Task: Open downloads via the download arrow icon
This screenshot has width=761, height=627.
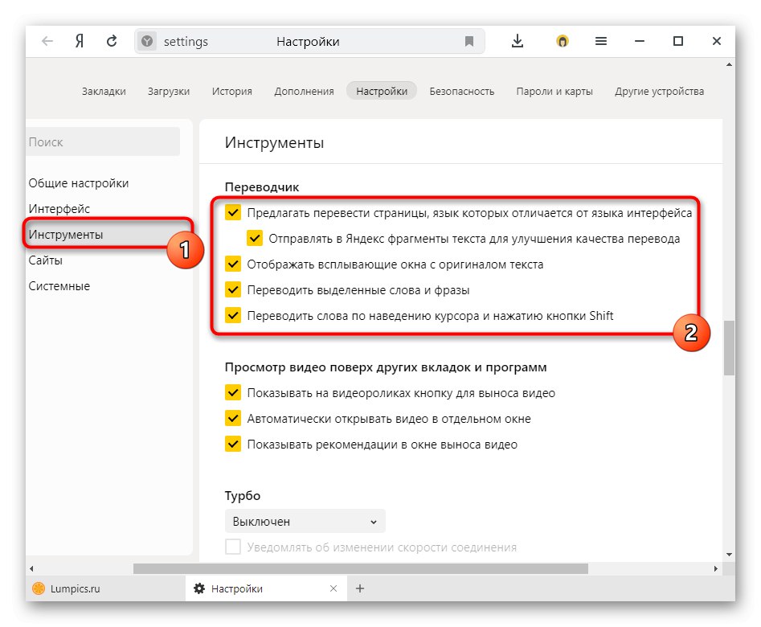Action: pyautogui.click(x=518, y=41)
